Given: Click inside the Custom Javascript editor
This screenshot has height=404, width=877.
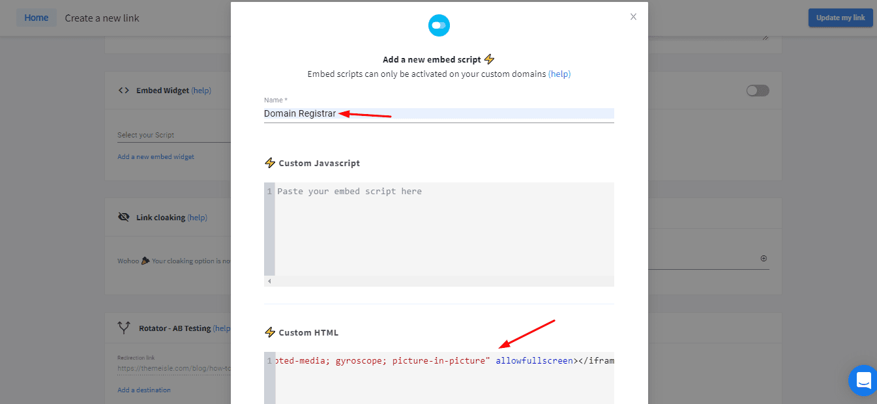Looking at the screenshot, I should (x=444, y=229).
